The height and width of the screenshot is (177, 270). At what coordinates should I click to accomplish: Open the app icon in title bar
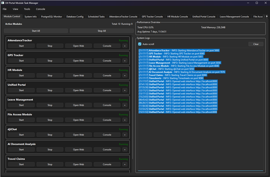3,3
